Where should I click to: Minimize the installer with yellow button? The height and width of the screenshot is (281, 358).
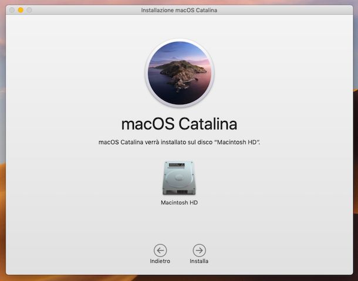click(21, 10)
